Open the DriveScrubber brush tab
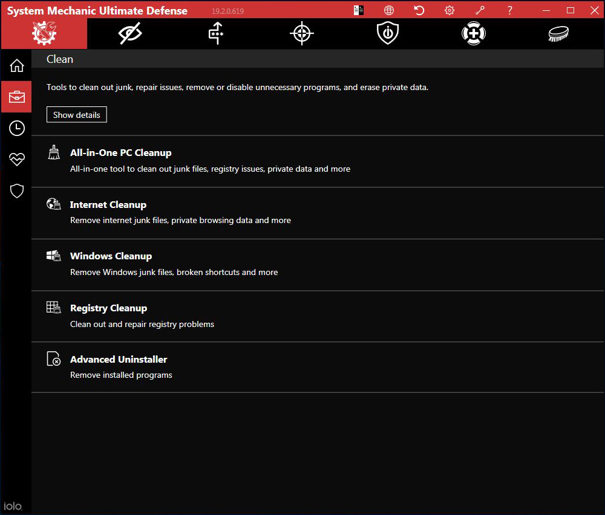 558,33
